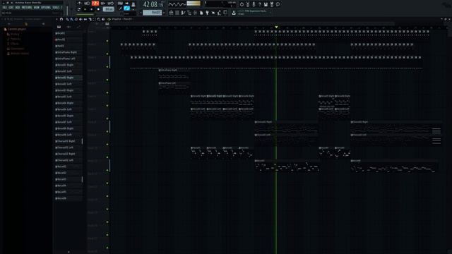
Task: Toggle the metronome icon
Action: [x=80, y=3]
